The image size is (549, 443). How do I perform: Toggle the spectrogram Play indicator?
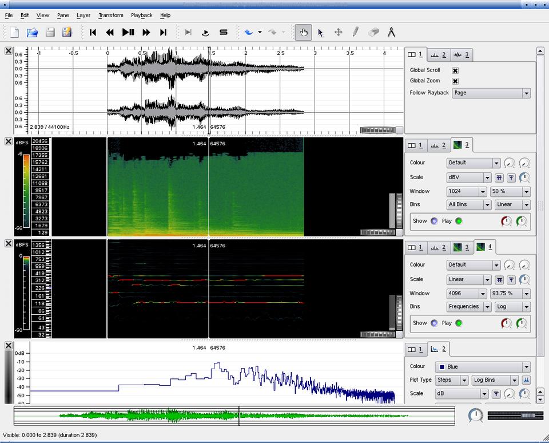point(459,221)
